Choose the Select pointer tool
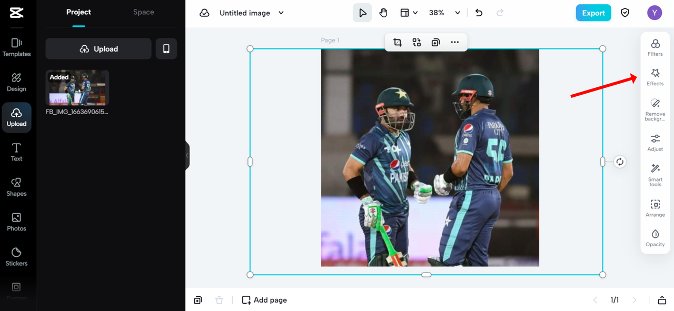Viewport: 674px width, 311px height. pos(362,13)
